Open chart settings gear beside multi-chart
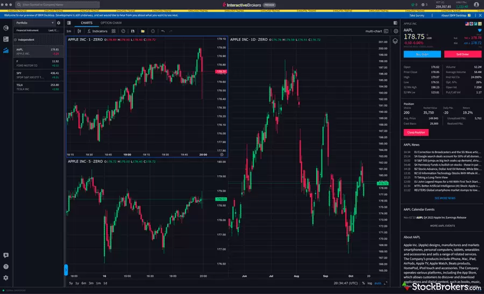Viewport: 484px width, 294px height. (x=395, y=31)
